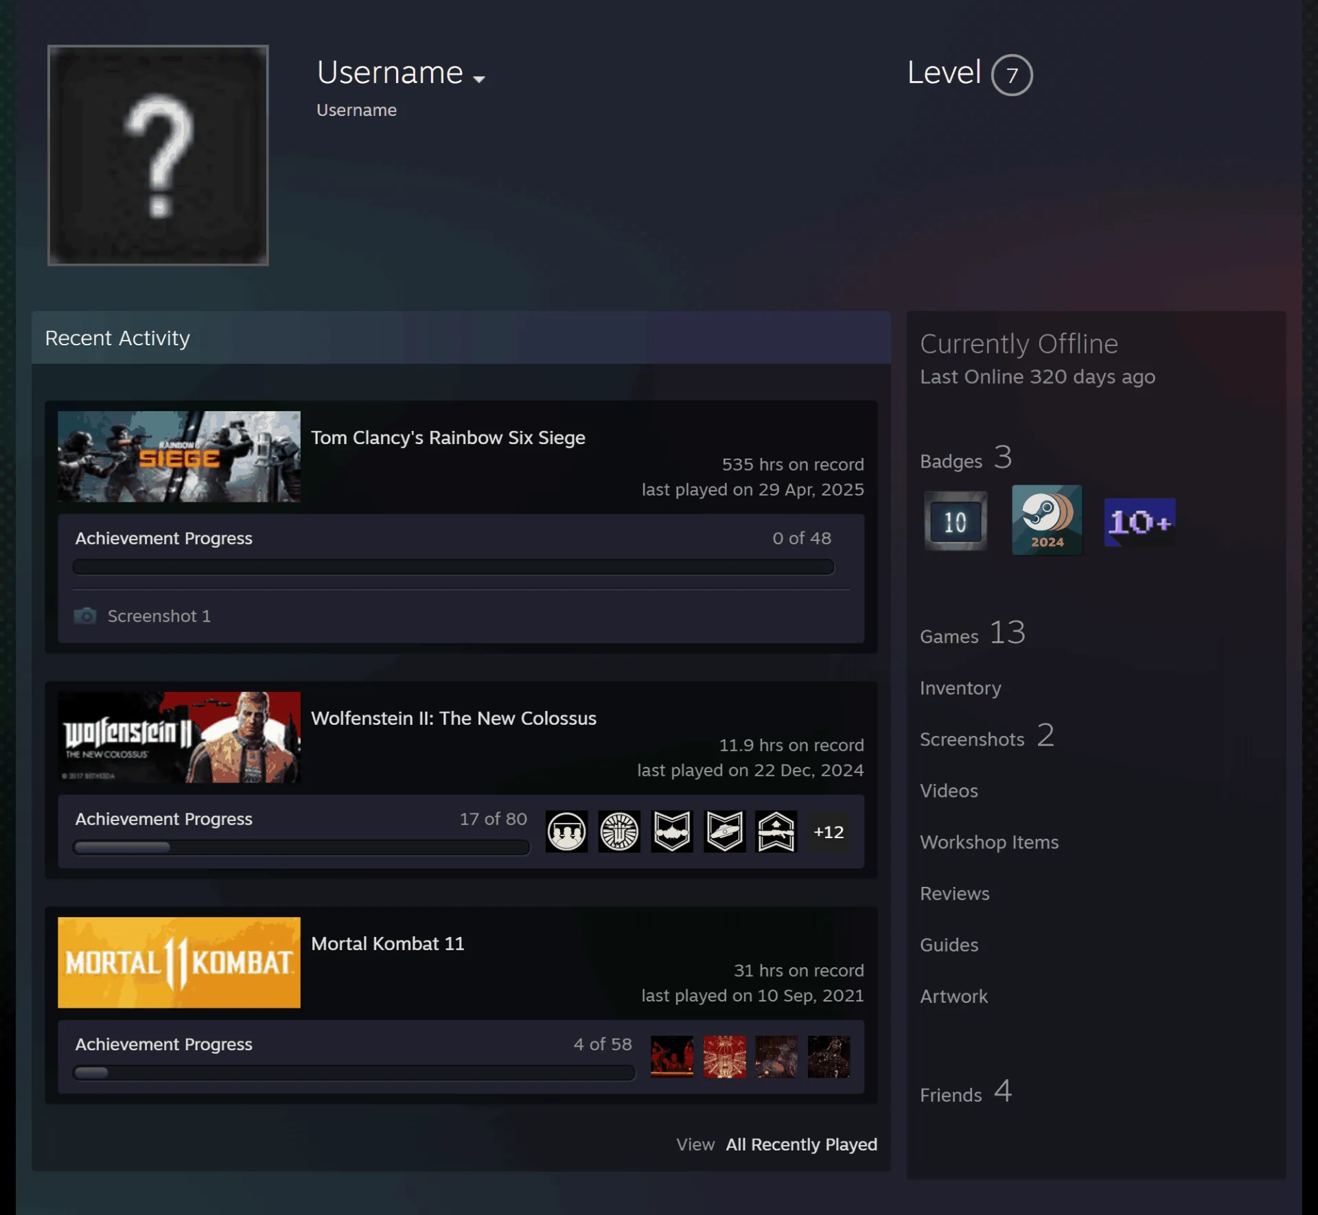Open Screenshots 2 in sidebar
Image resolution: width=1318 pixels, height=1215 pixels.
(987, 737)
